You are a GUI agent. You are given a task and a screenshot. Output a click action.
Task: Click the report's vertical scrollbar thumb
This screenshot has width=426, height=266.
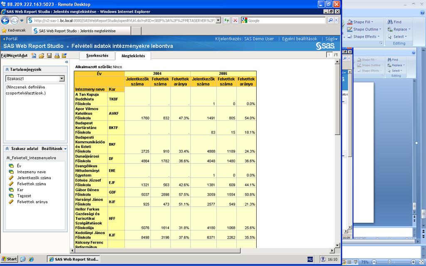tap(337, 99)
